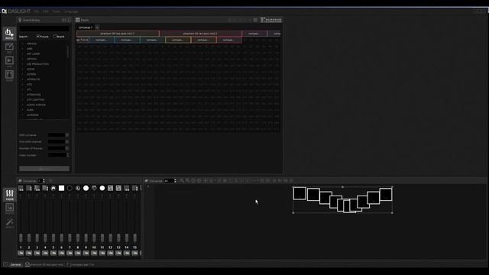Click fader 8 slider handle
The height and width of the screenshot is (275, 489).
coord(78,238)
